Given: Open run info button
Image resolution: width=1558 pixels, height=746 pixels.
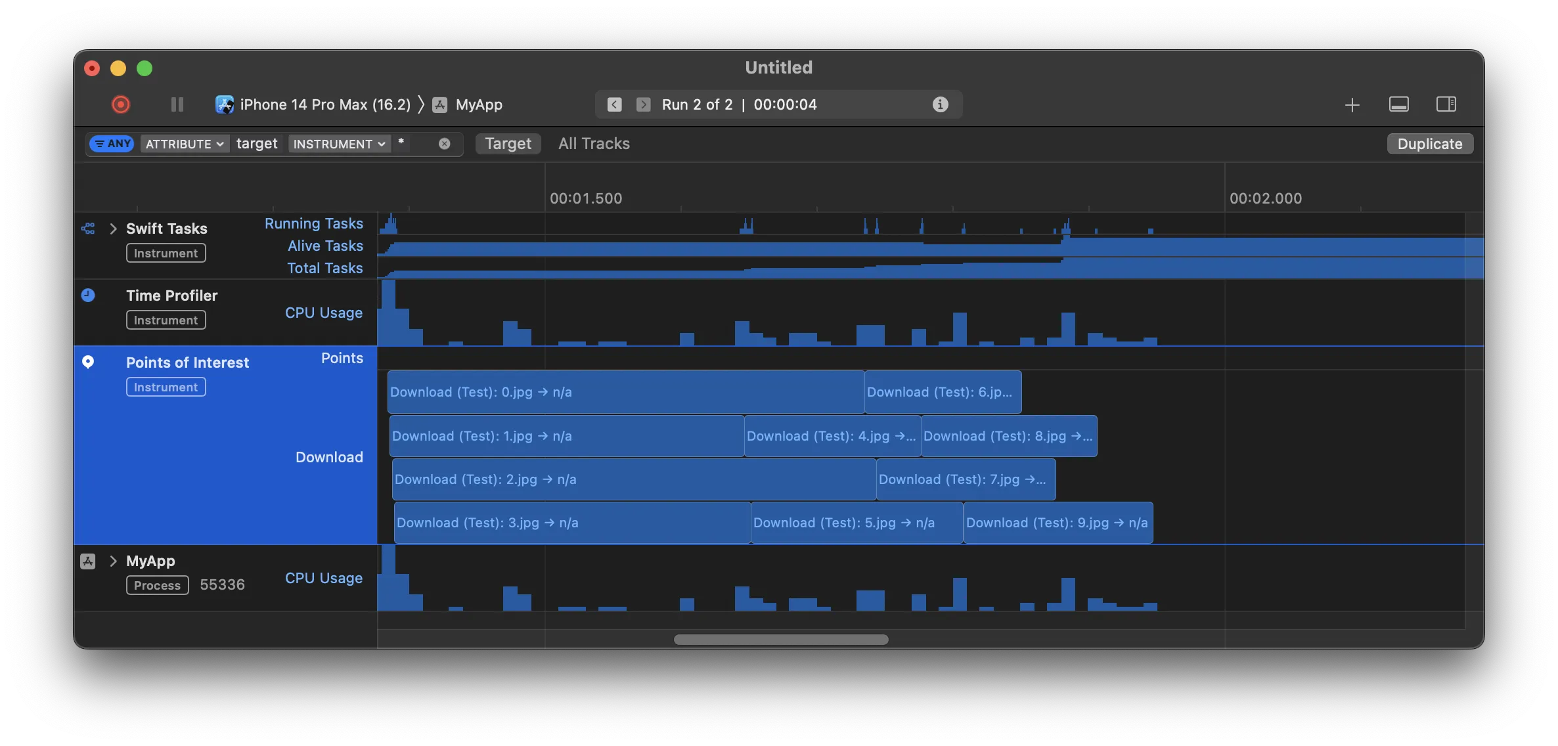Looking at the screenshot, I should [940, 104].
